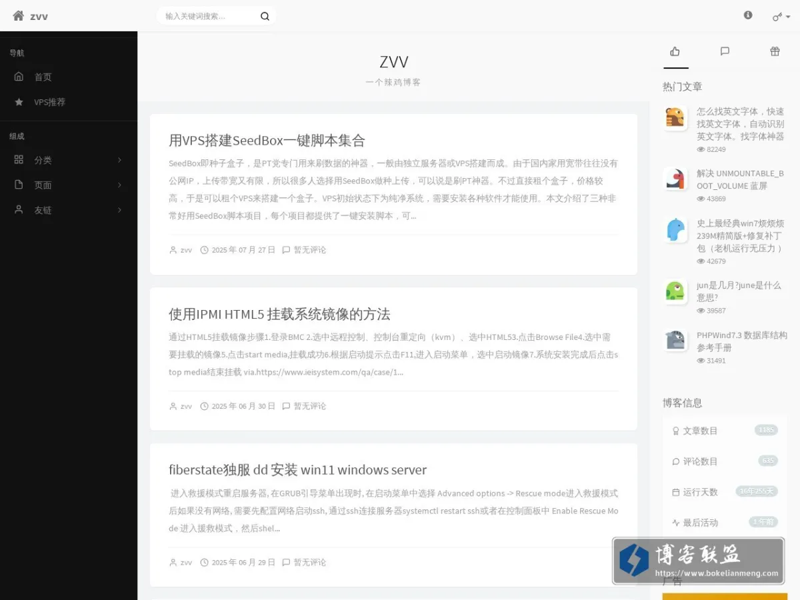Open article 使用IPMI HTML5 挂载系统镜像的方法
This screenshot has height=600, width=800.
(x=279, y=314)
